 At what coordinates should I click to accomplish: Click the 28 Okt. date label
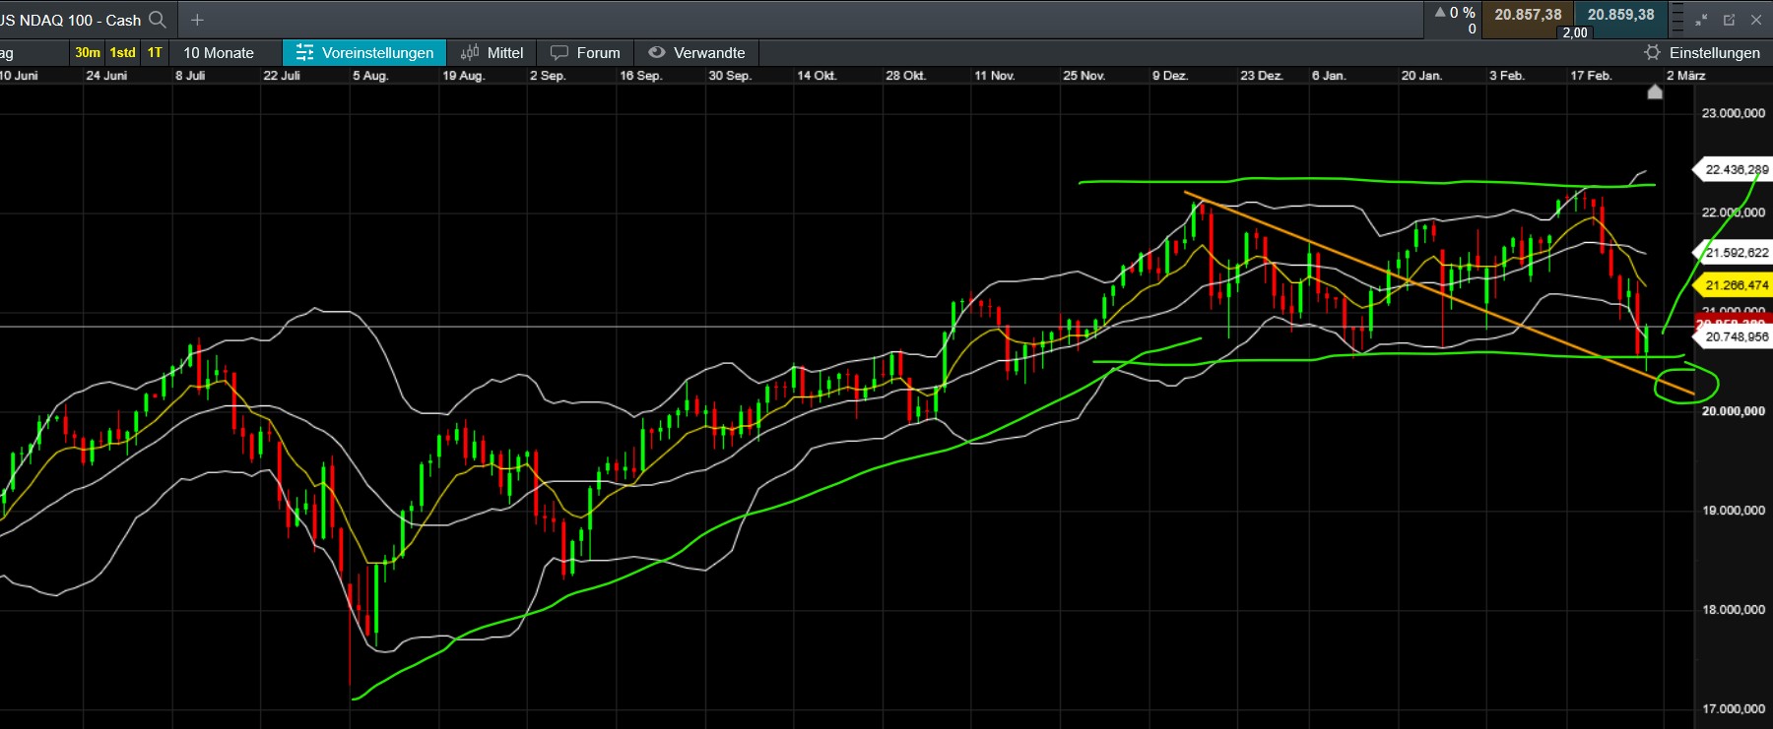point(906,76)
